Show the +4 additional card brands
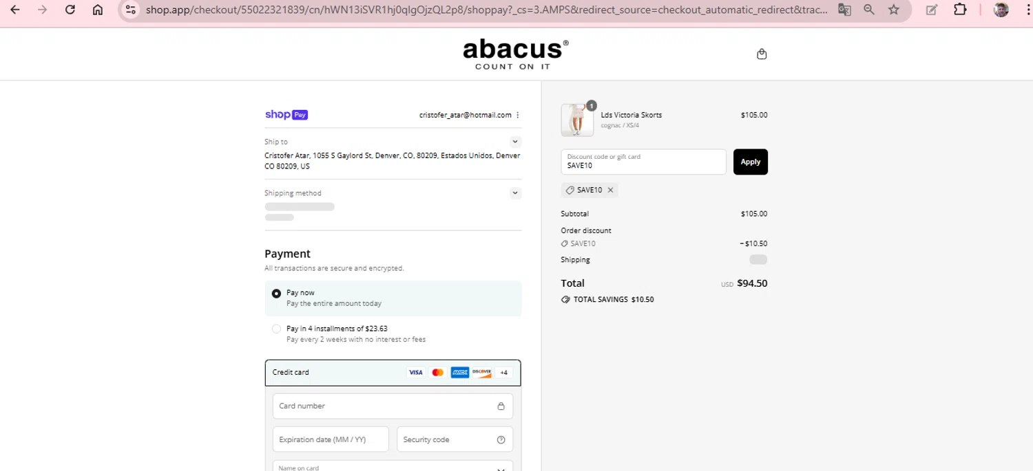 [x=504, y=372]
